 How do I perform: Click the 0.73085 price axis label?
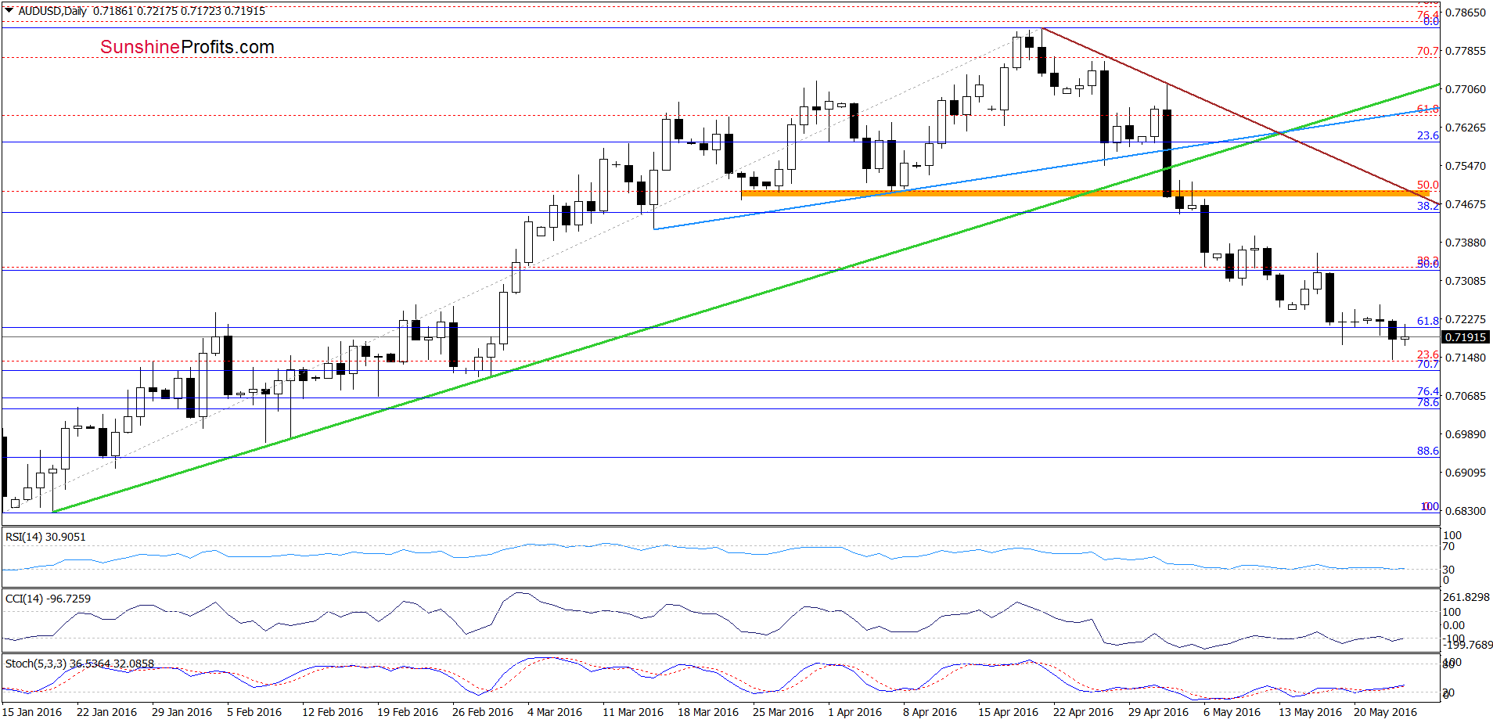[x=1466, y=281]
